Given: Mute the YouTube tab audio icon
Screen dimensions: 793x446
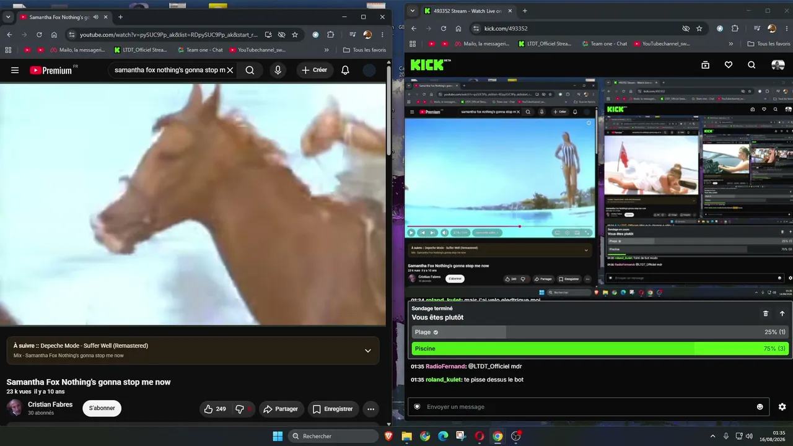Looking at the screenshot, I should click(95, 17).
